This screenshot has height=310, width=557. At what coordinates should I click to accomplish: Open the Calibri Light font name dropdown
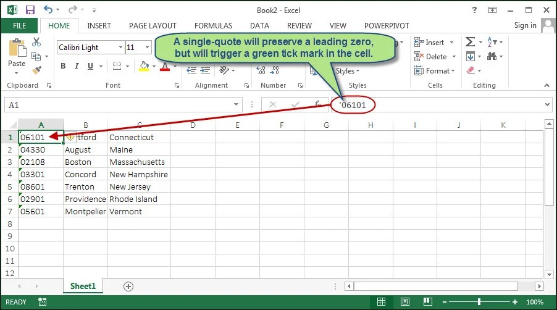pyautogui.click(x=121, y=47)
